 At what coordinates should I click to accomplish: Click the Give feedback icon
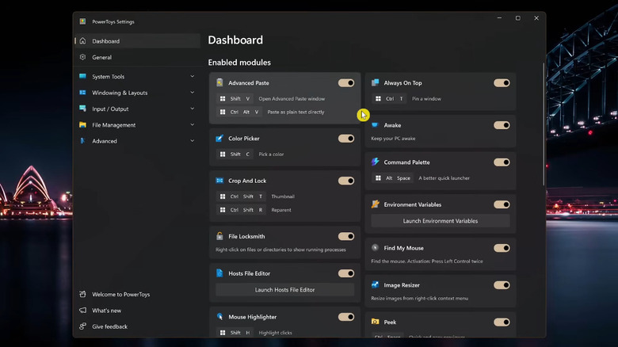(x=82, y=326)
